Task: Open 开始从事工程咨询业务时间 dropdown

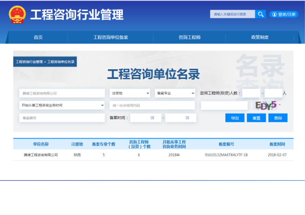Action: point(62,105)
